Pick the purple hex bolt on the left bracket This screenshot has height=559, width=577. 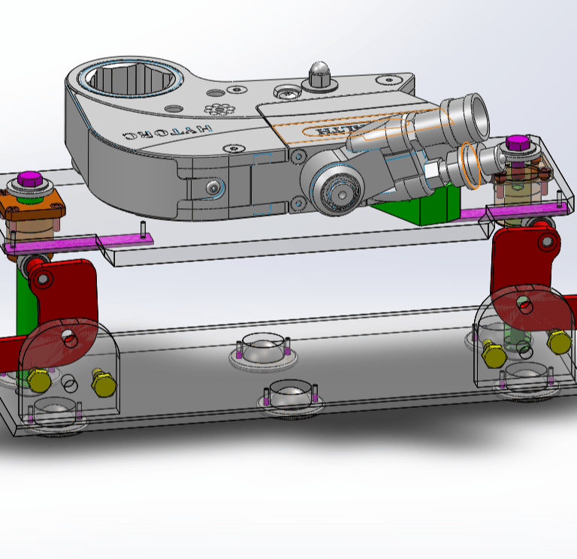coord(30,179)
